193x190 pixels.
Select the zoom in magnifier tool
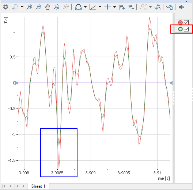pos(29,7)
